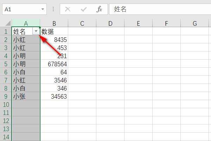Screen dimensions: 211x141
Task: Select column F header
Action: 166,23
